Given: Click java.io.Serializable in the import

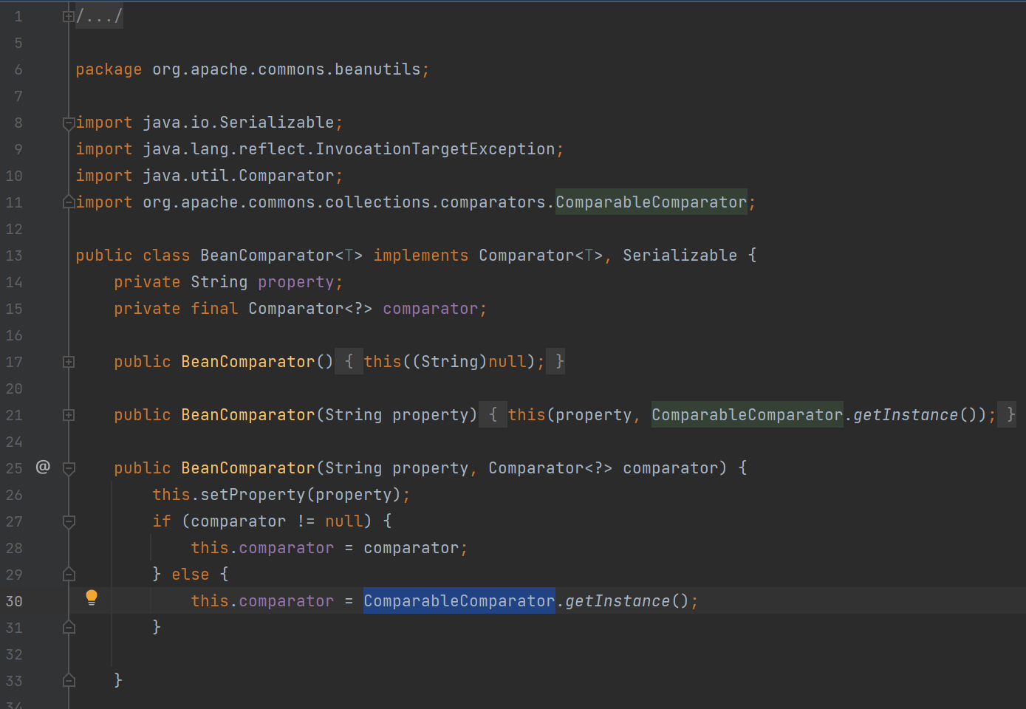Looking at the screenshot, I should (239, 123).
